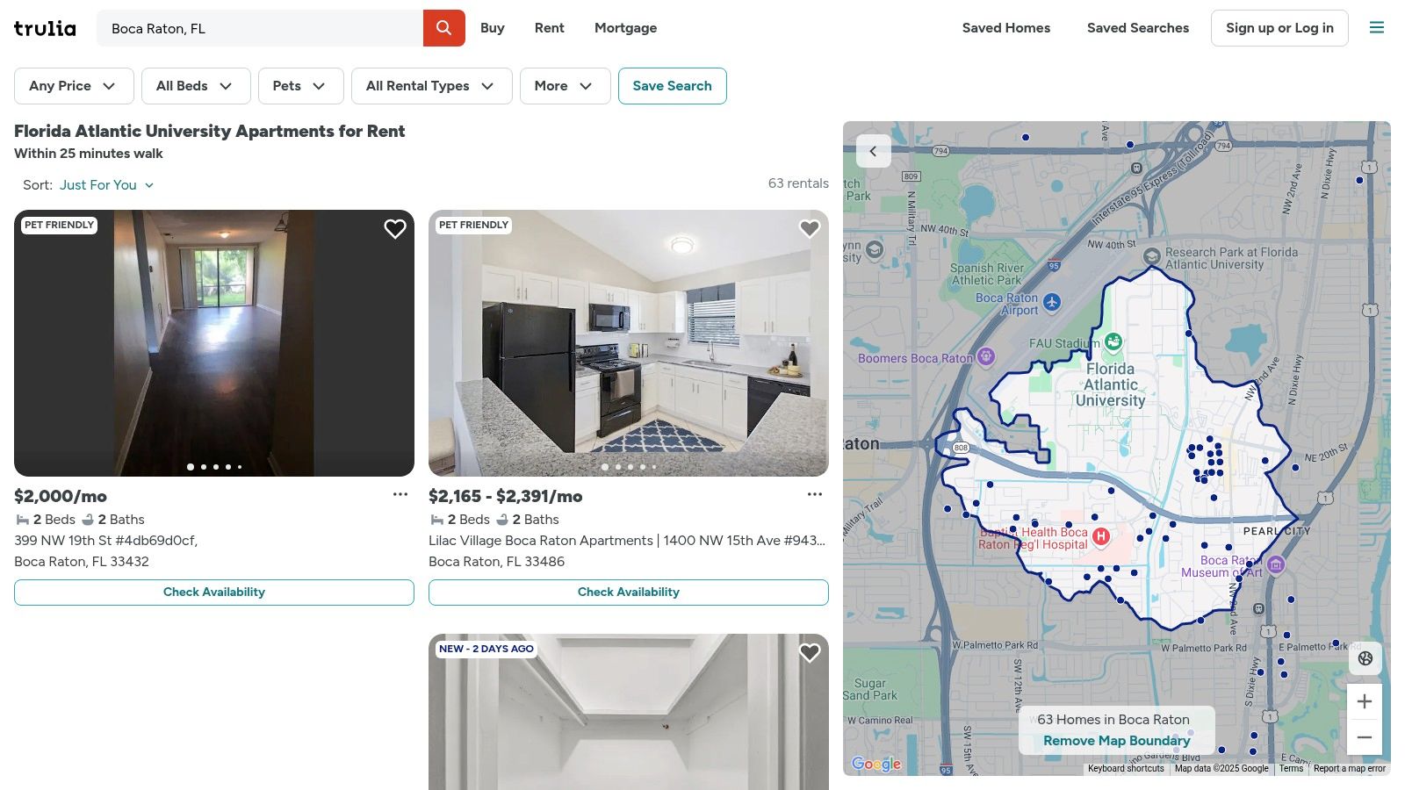Click the 63 rentals count text
Viewport: 1405px width, 790px height.
coord(798,183)
